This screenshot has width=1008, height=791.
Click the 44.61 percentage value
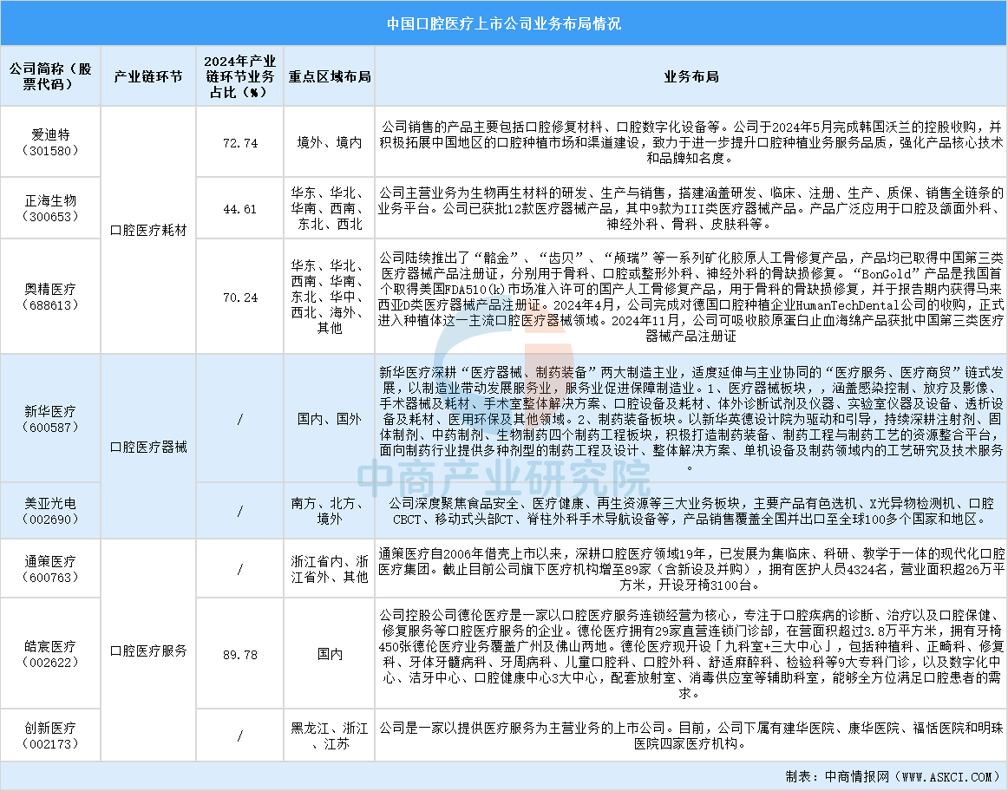click(x=239, y=209)
